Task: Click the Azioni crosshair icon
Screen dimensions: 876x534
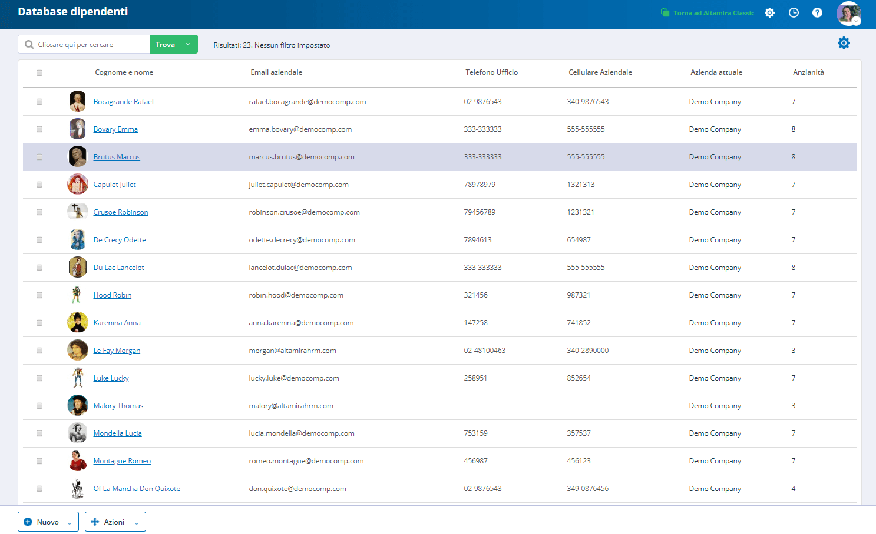Action: [95, 521]
